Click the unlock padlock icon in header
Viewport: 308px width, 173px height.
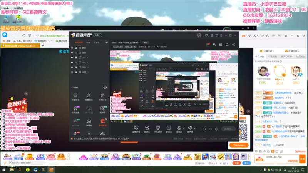point(214,45)
